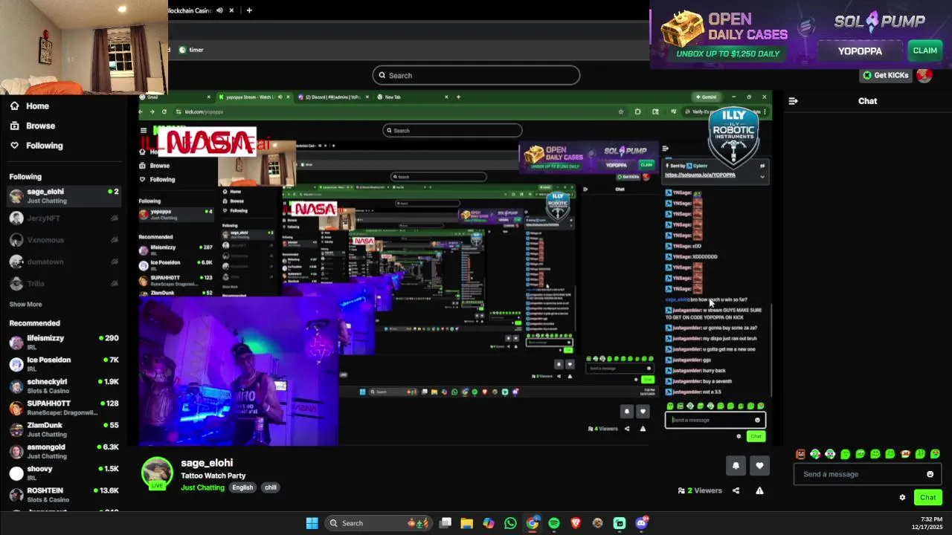Open dumatown channel in sidebar
The width and height of the screenshot is (952, 535).
pos(63,262)
